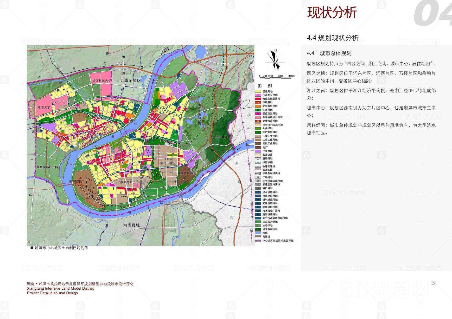Click the map scale bar
Viewport: 452px width, 319px height.
click(x=277, y=77)
